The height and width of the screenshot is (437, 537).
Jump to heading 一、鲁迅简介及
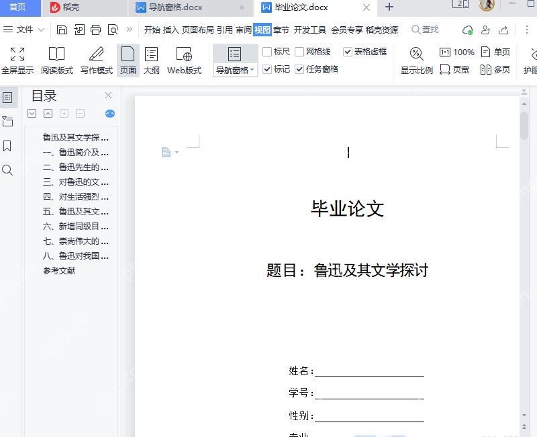point(75,152)
